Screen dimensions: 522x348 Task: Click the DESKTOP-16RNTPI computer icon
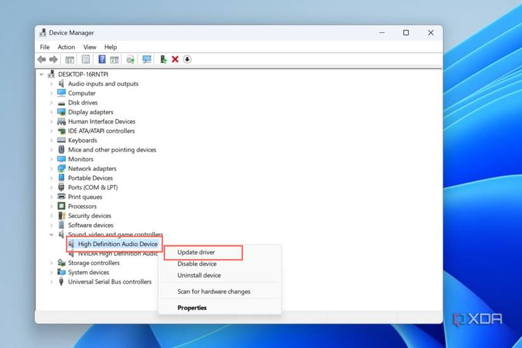pyautogui.click(x=51, y=74)
